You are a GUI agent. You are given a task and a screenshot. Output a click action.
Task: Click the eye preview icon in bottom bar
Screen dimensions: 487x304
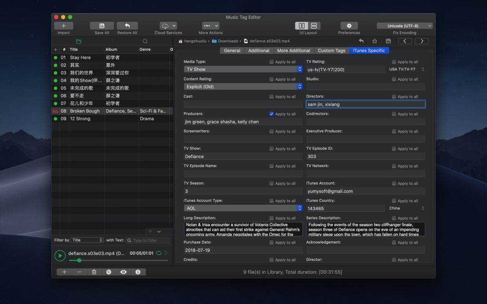click(123, 272)
